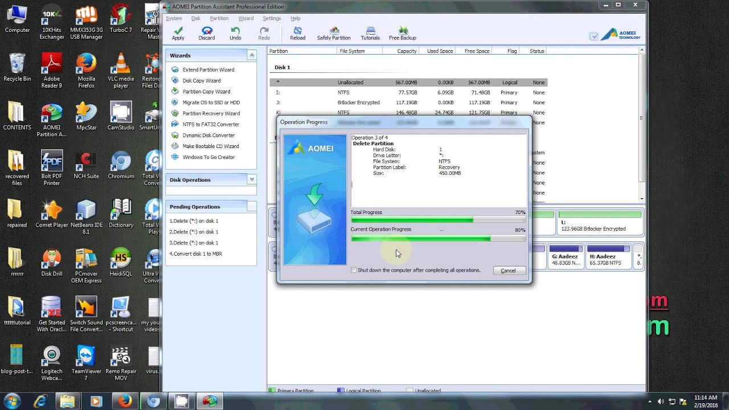This screenshot has height=410, width=729.
Task: Select the Disk Drill desktop icon
Action: pyautogui.click(x=52, y=263)
